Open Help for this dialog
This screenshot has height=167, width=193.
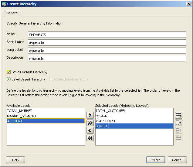click(x=15, y=160)
